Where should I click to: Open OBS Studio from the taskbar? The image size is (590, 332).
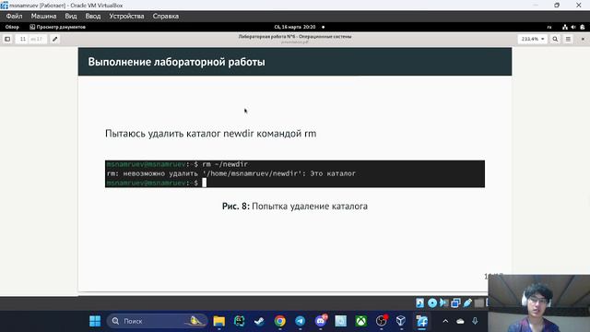[382, 321]
